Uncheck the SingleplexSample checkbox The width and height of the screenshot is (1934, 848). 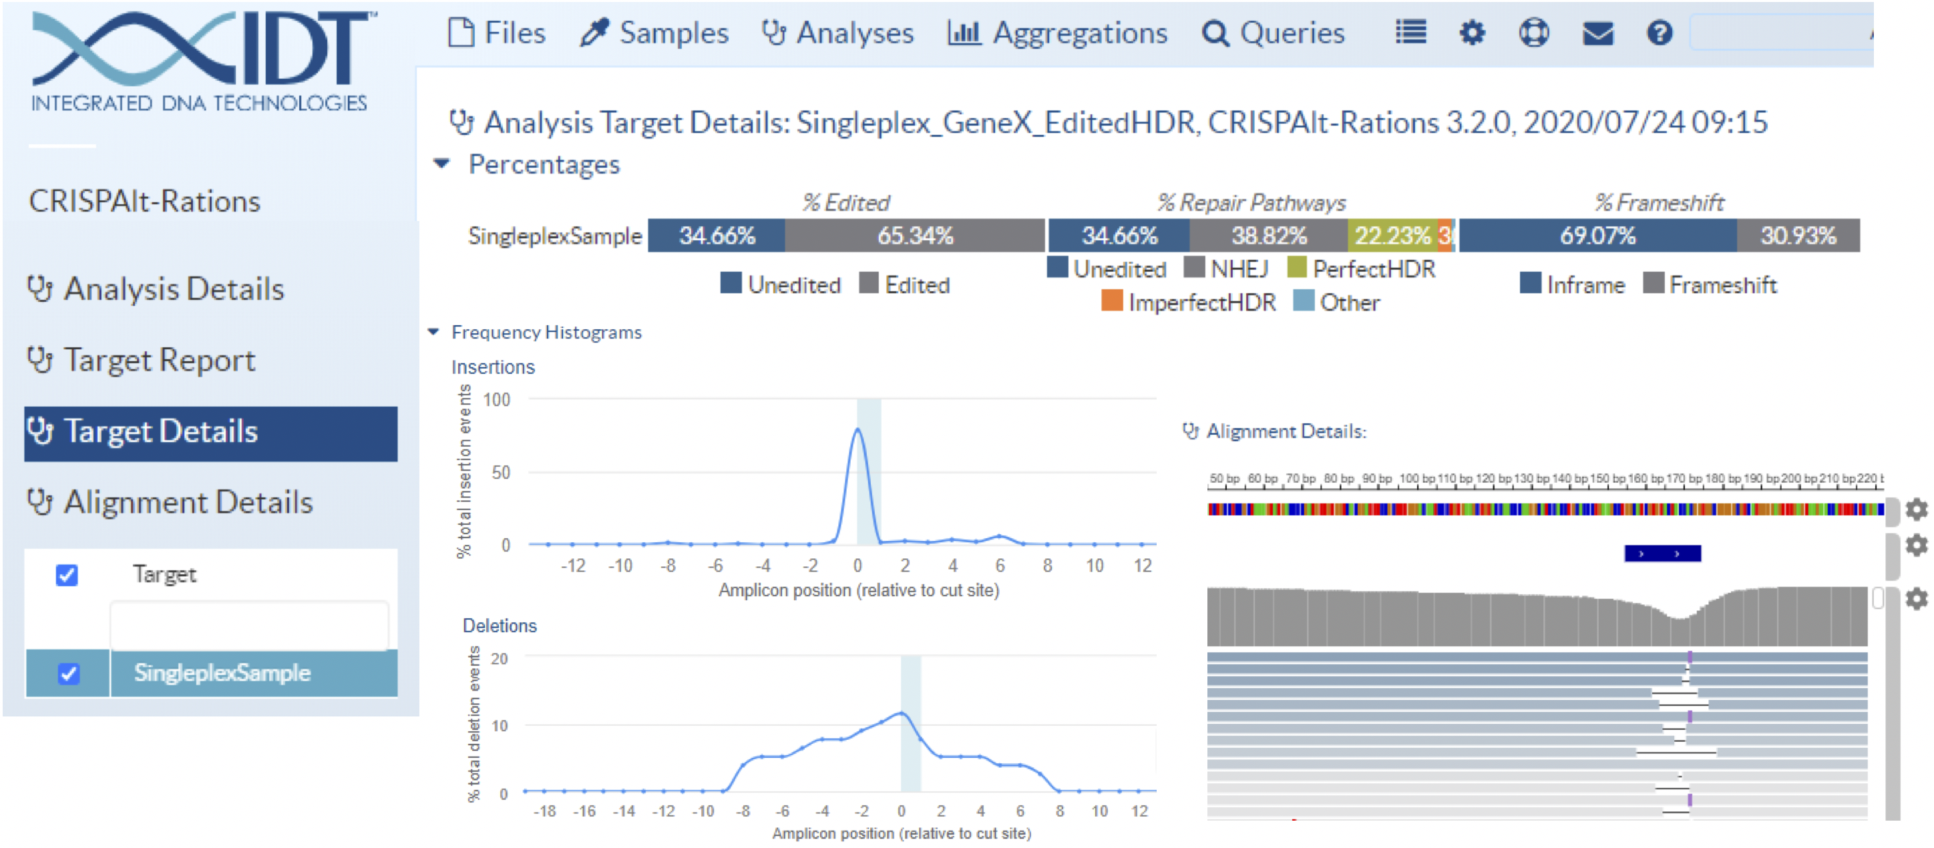pos(68,673)
